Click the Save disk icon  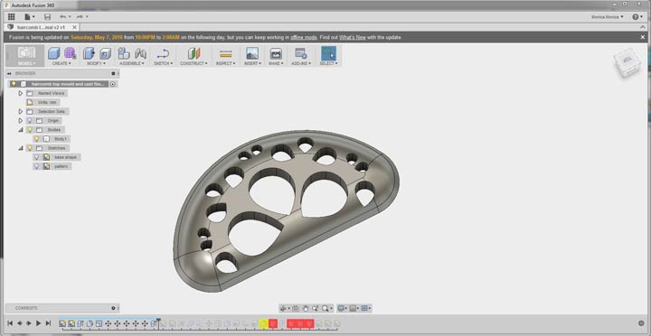pyautogui.click(x=47, y=17)
